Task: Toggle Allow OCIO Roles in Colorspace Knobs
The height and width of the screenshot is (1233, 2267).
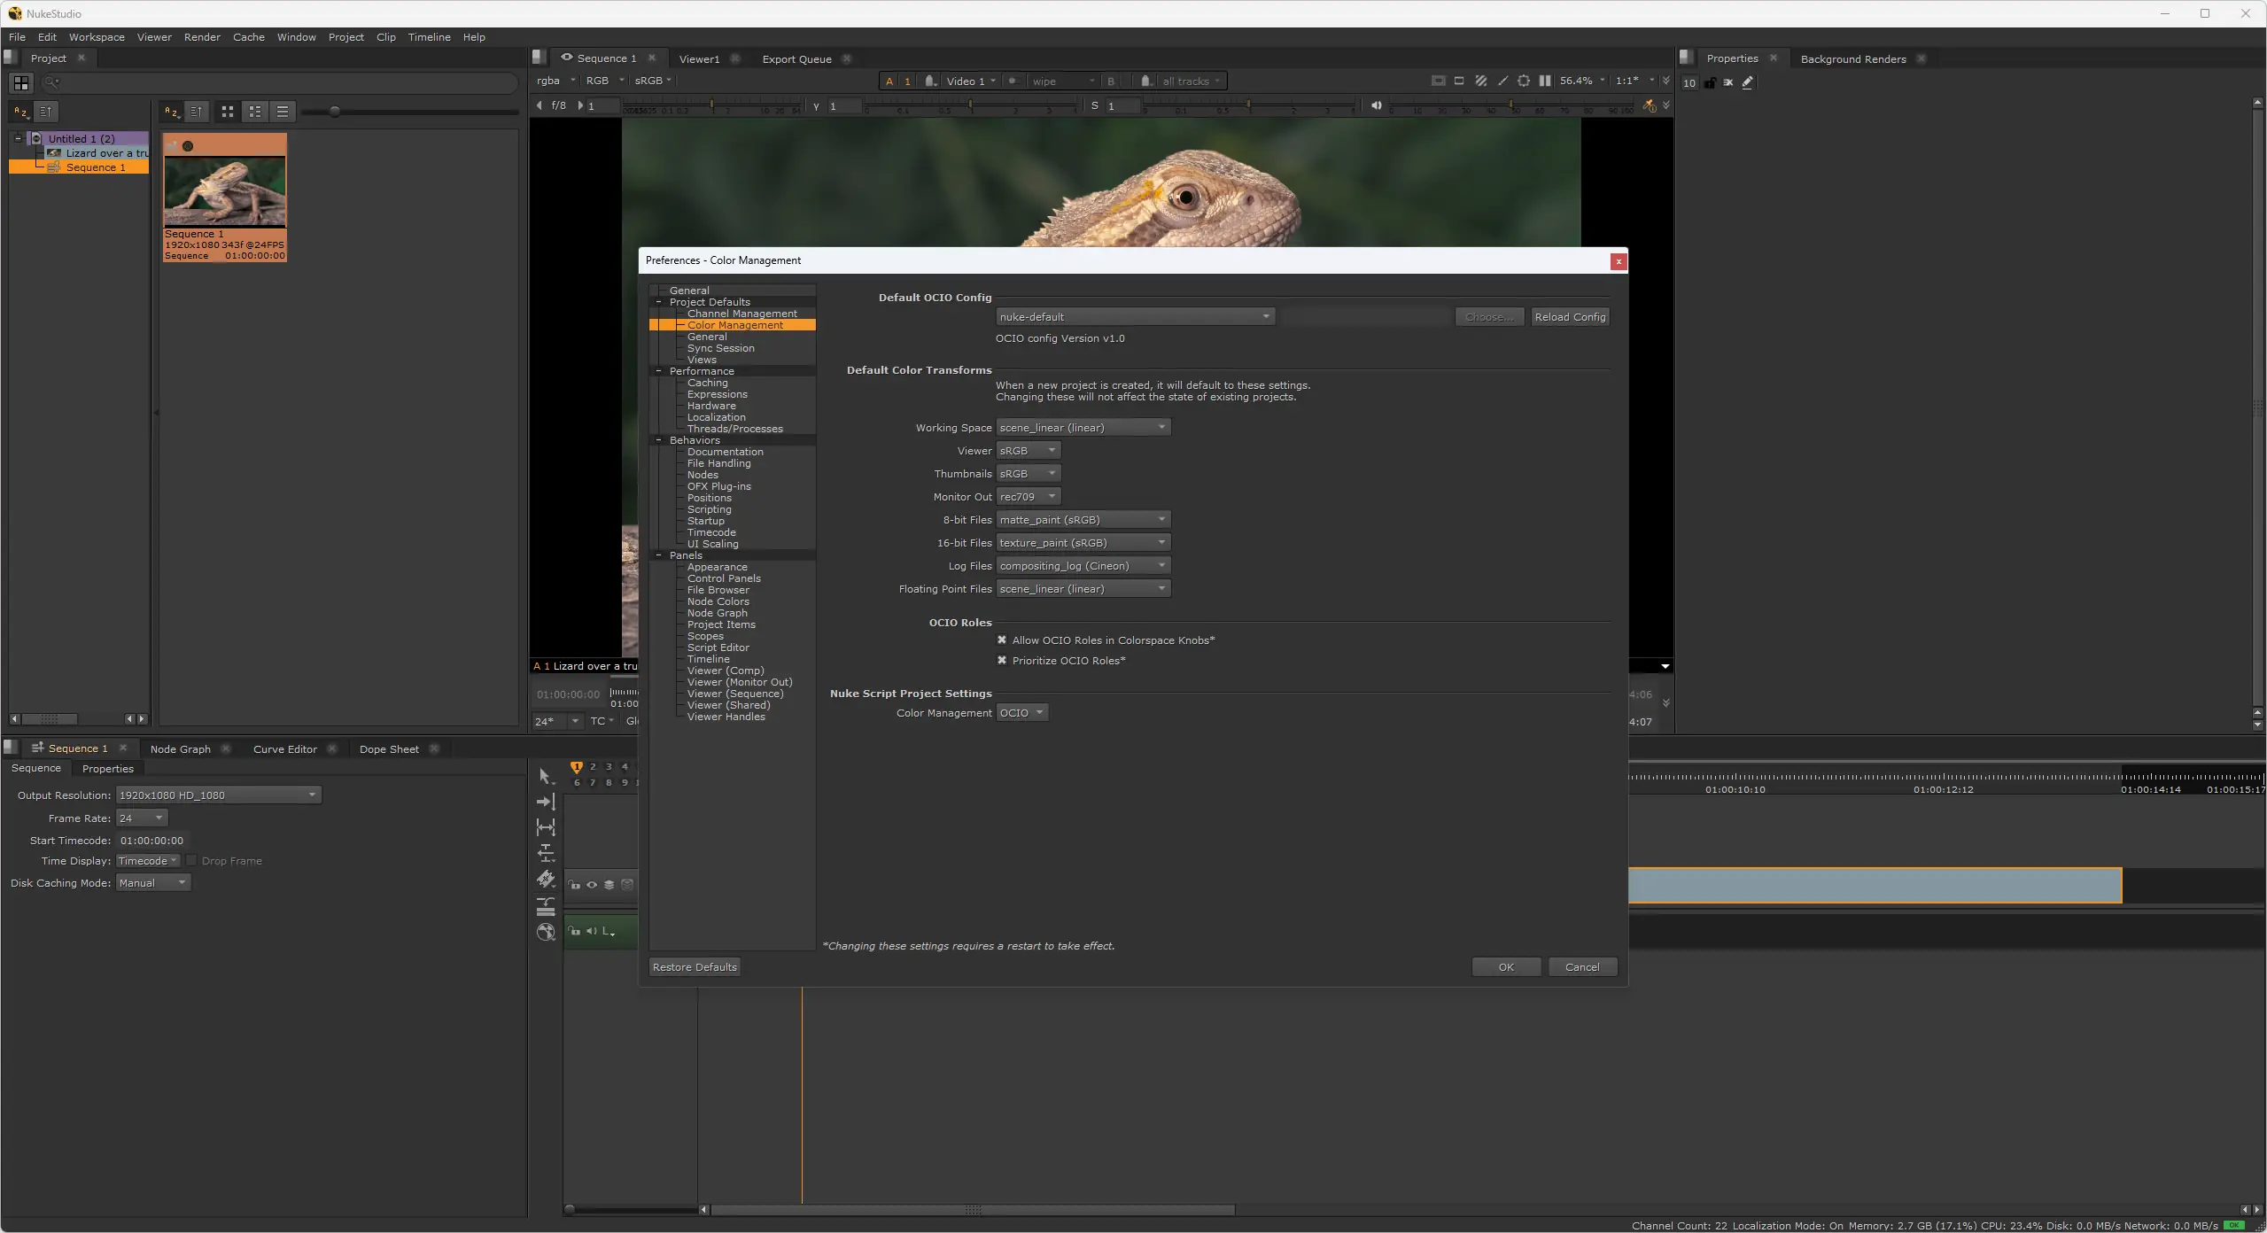Action: coord(1002,640)
